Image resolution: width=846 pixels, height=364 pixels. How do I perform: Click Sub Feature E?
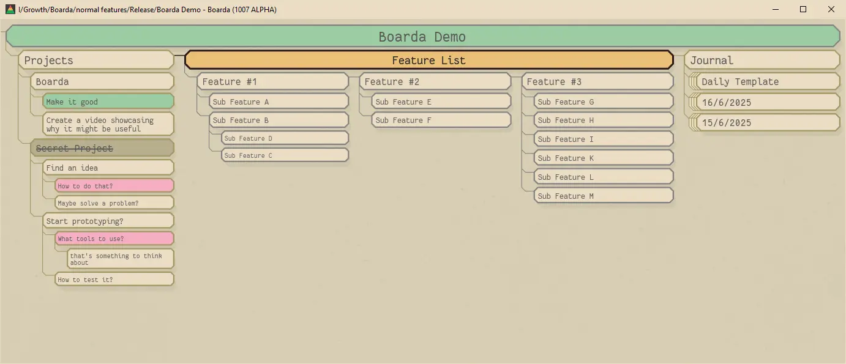441,102
